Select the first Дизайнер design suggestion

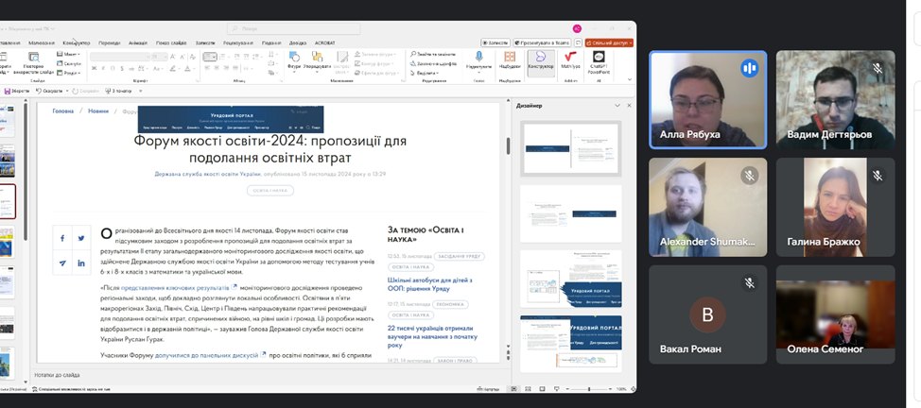point(570,148)
